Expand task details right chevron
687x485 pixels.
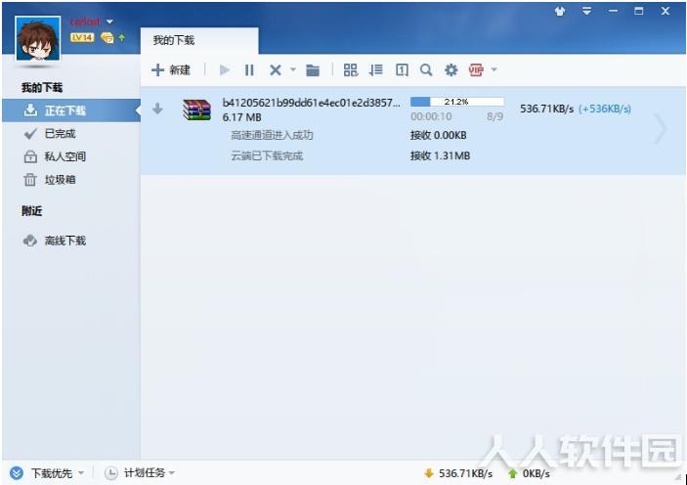click(661, 129)
